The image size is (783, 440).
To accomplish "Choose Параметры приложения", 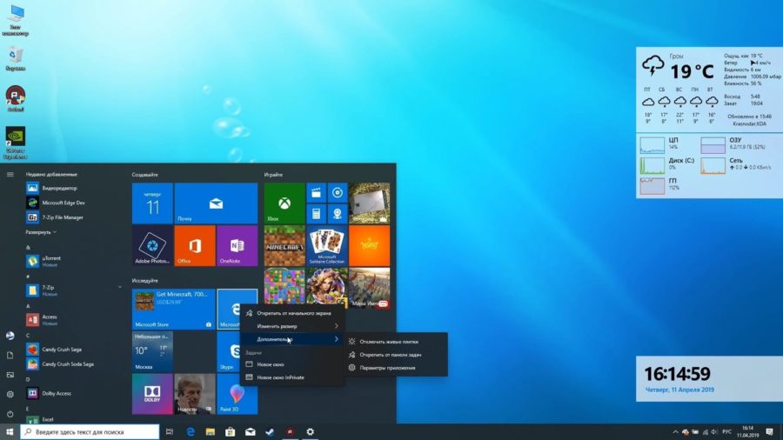I will [x=396, y=368].
